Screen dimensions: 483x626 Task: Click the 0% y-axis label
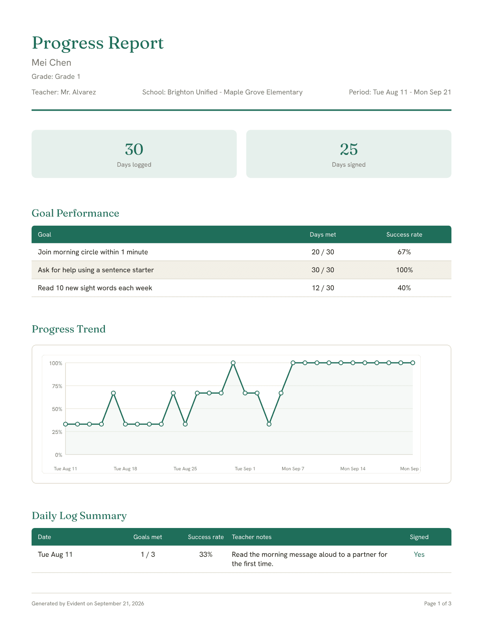click(59, 455)
